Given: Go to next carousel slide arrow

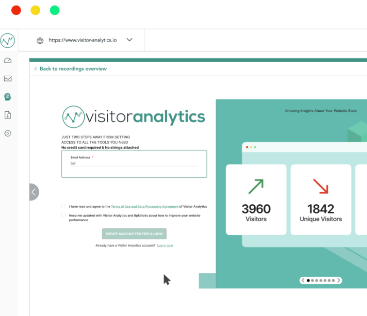Looking at the screenshot, I should [338, 280].
